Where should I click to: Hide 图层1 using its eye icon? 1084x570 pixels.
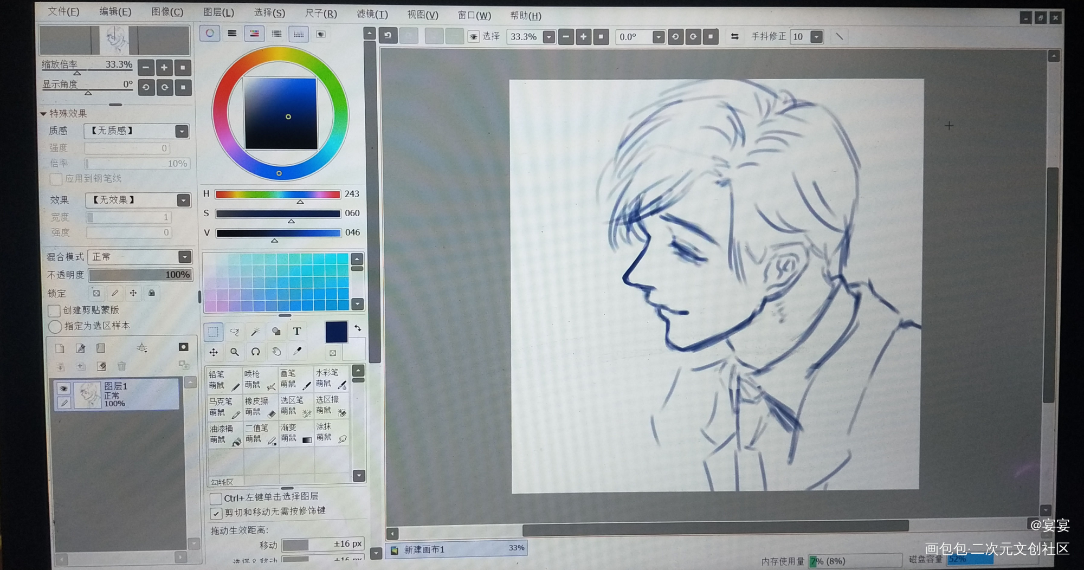pyautogui.click(x=64, y=388)
